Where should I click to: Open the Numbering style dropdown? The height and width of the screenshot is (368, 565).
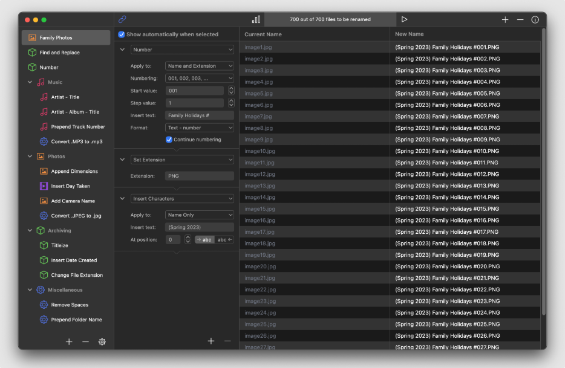pos(199,78)
